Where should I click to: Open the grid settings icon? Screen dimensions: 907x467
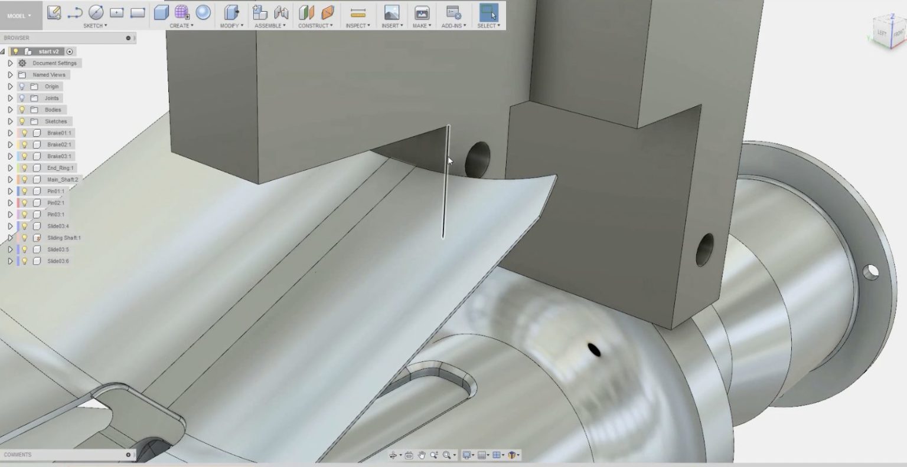tap(482, 455)
